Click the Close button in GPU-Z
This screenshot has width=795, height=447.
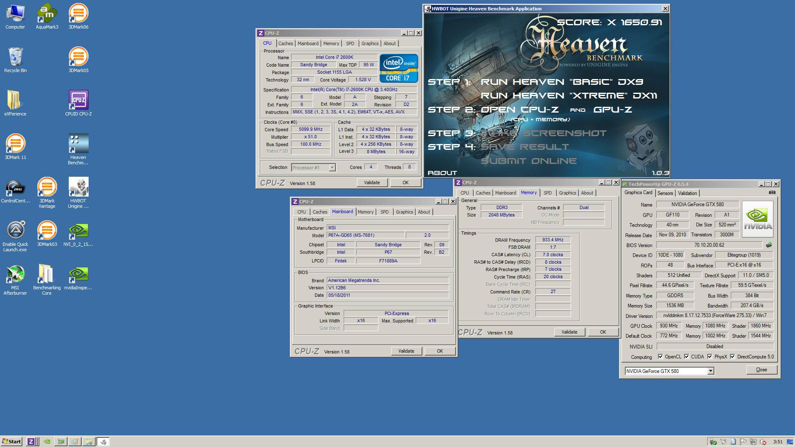[761, 370]
